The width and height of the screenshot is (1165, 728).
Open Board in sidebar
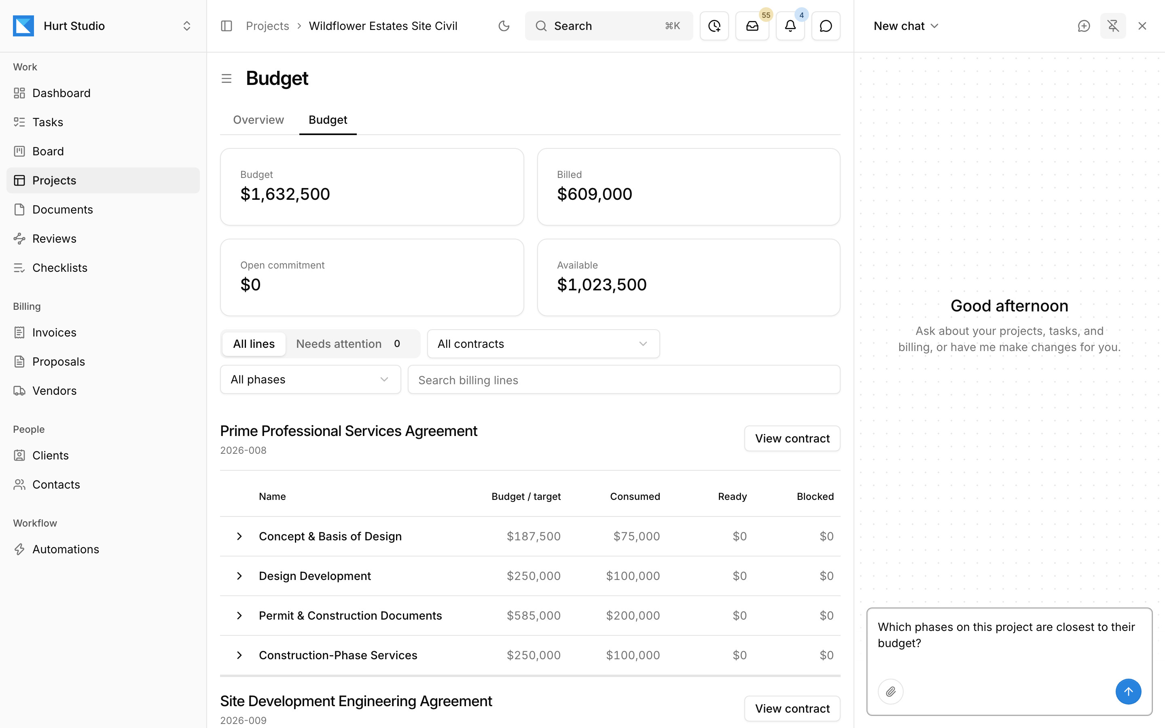click(103, 151)
